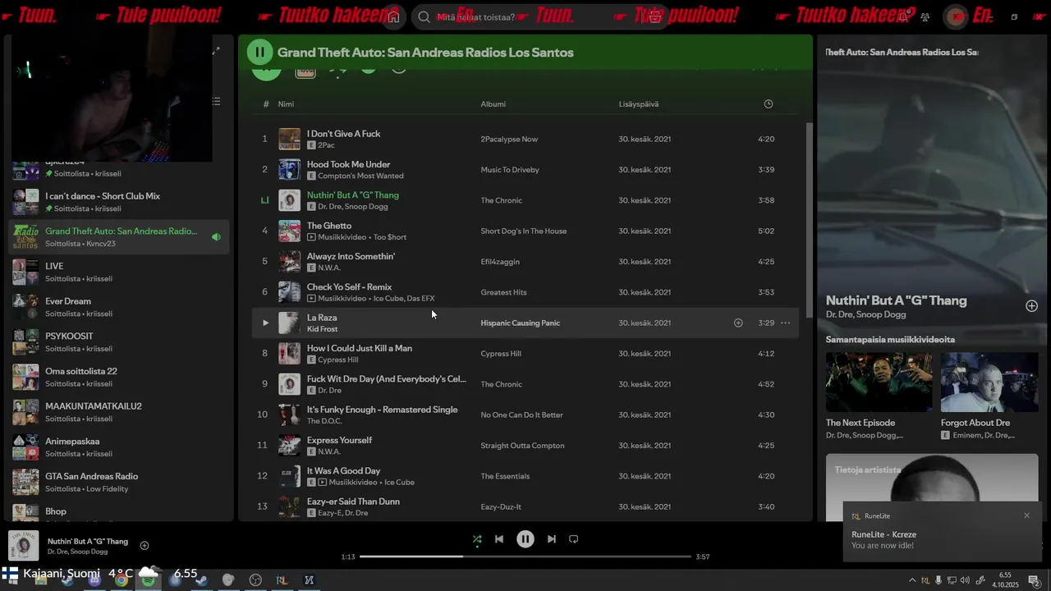Viewport: 1051px width, 591px height.
Task: Open Kid Frost artist link
Action: click(322, 329)
